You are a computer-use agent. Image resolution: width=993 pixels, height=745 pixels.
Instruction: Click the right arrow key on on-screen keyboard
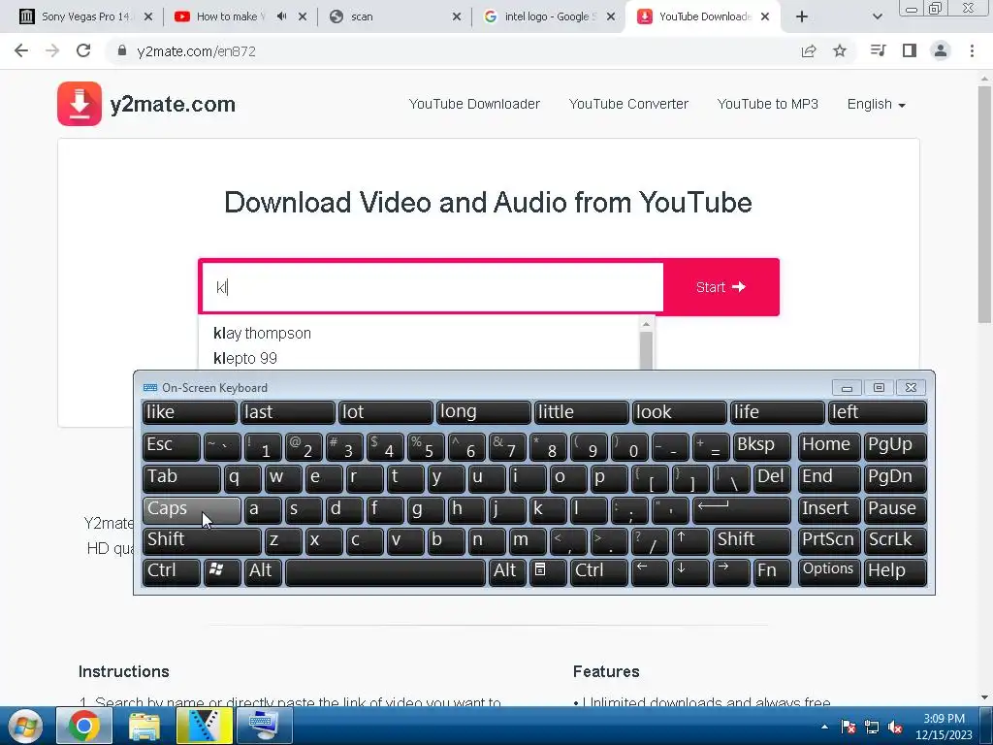pyautogui.click(x=731, y=570)
